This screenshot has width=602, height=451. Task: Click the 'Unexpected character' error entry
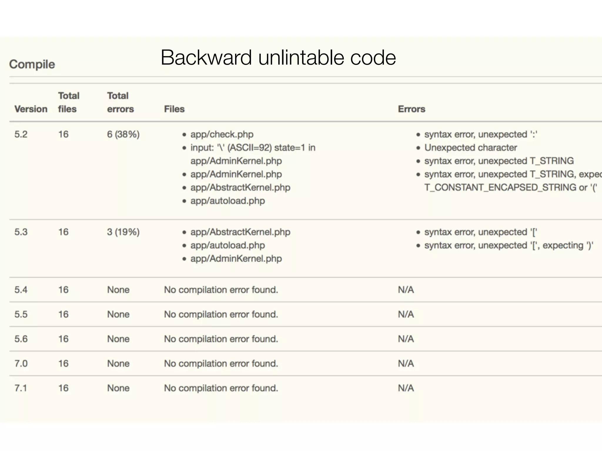coord(470,147)
